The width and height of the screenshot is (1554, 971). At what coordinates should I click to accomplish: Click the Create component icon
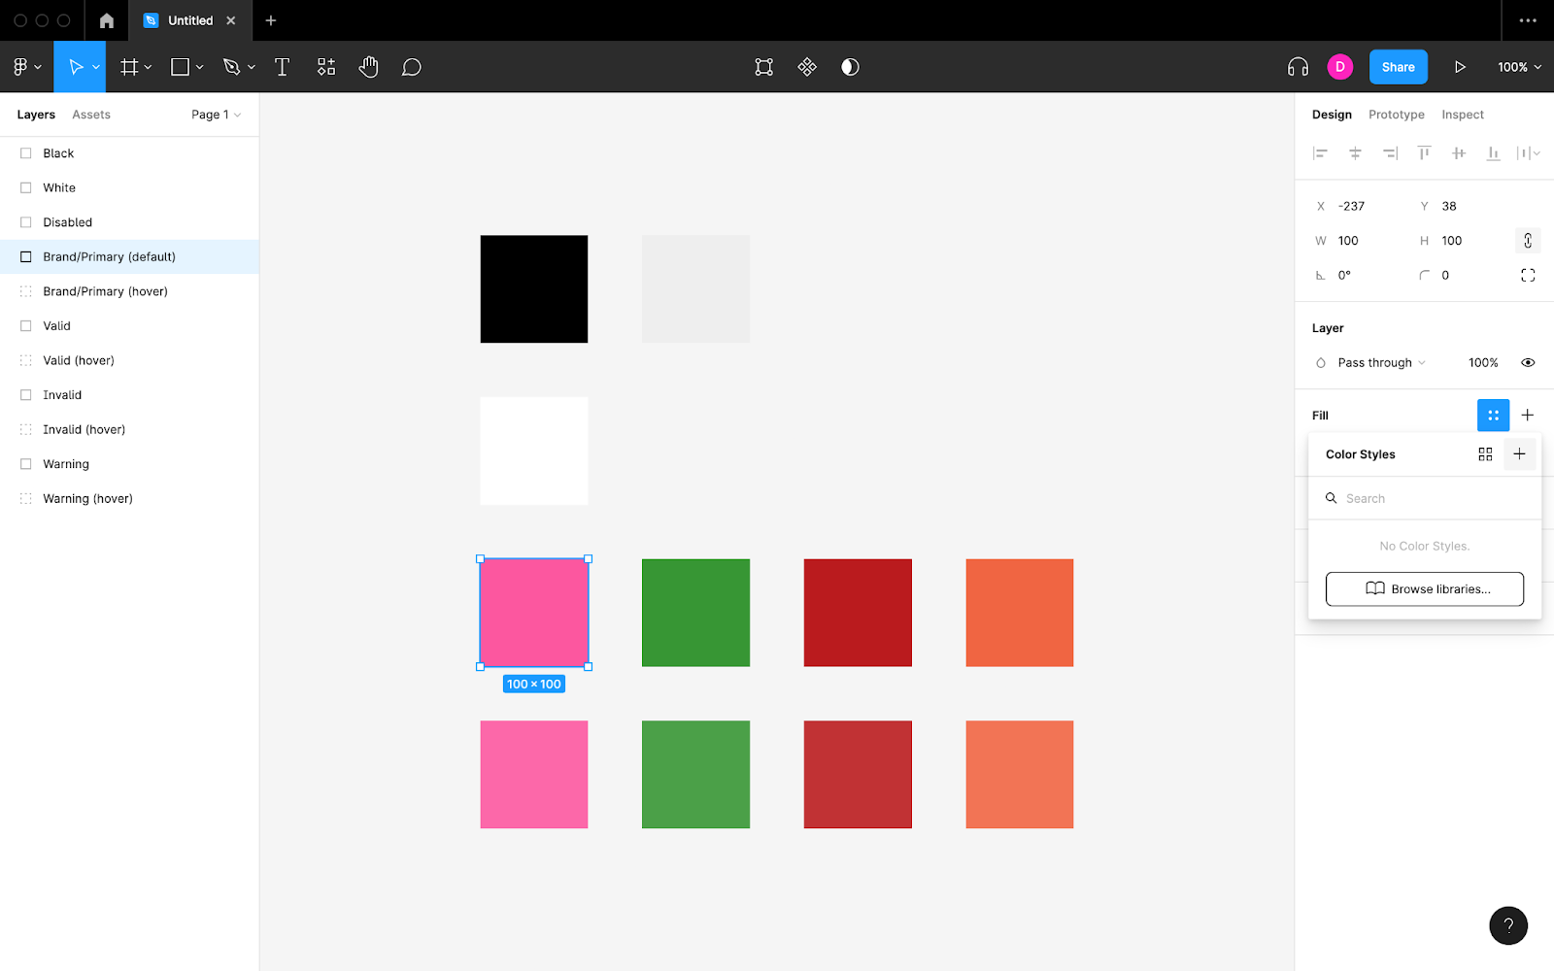[807, 67]
